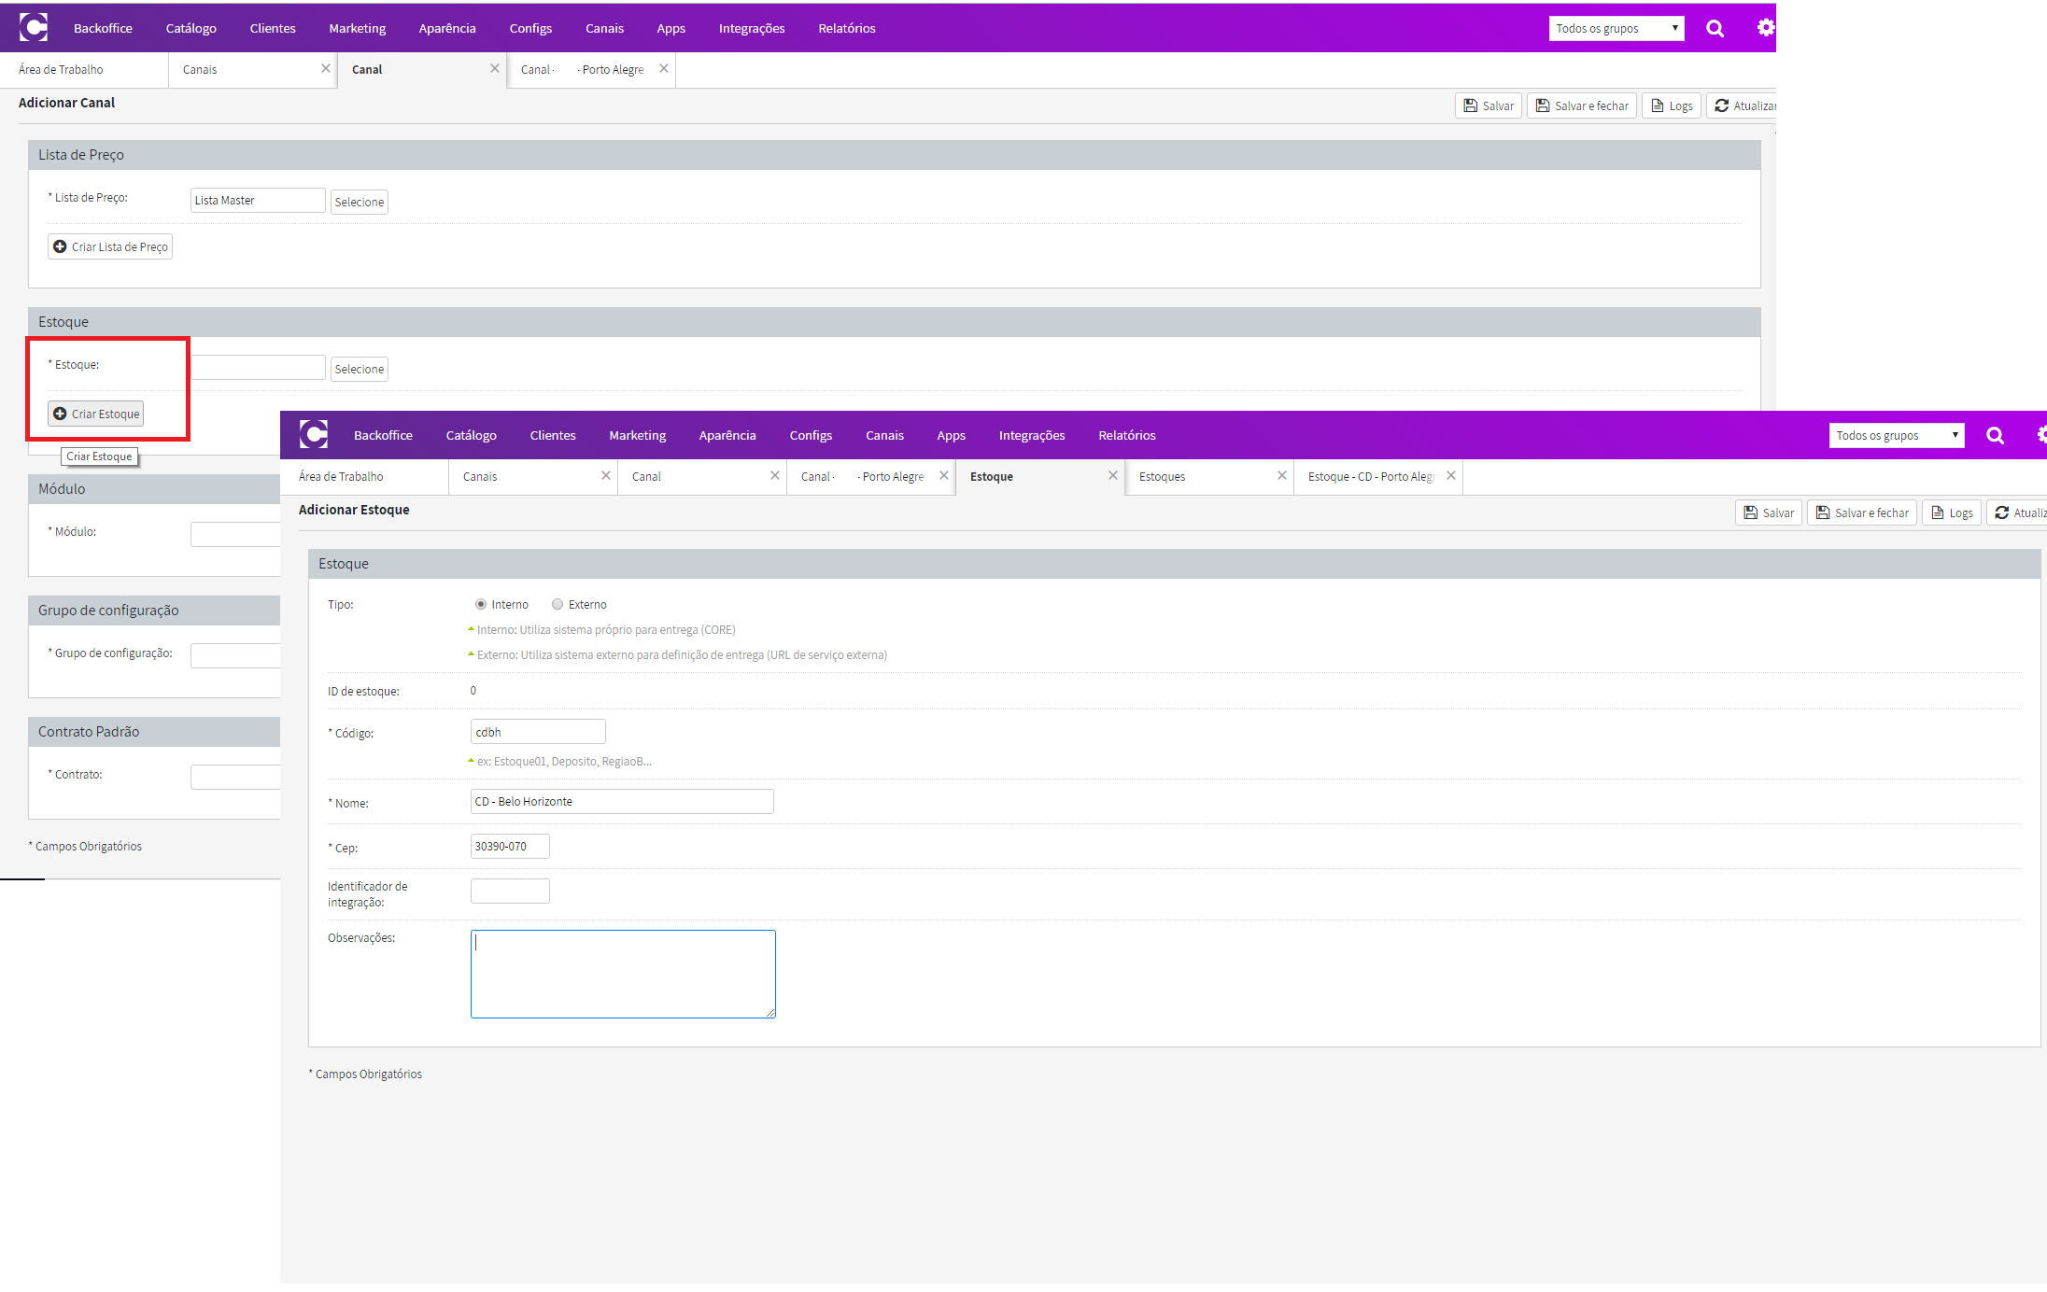The height and width of the screenshot is (1292, 2047).
Task: Open Marketing menu in back window
Action: [x=358, y=28]
